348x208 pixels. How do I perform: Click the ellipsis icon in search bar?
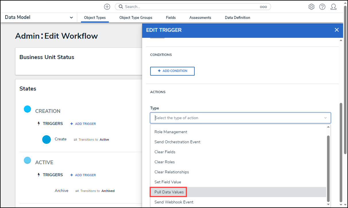click(x=263, y=7)
